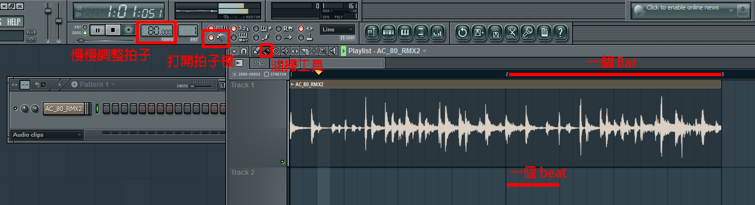Open the HELP menu
The image size is (755, 205).
pyautogui.click(x=13, y=22)
